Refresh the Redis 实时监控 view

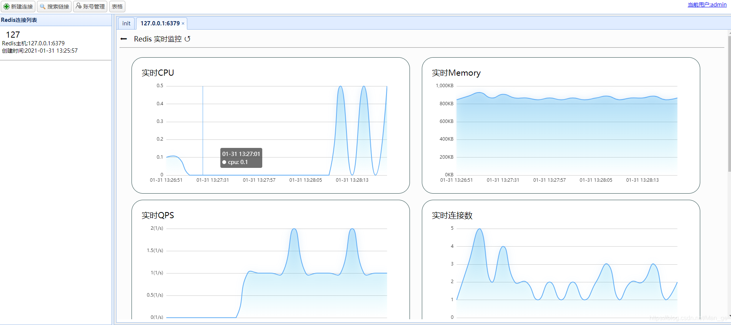point(187,39)
